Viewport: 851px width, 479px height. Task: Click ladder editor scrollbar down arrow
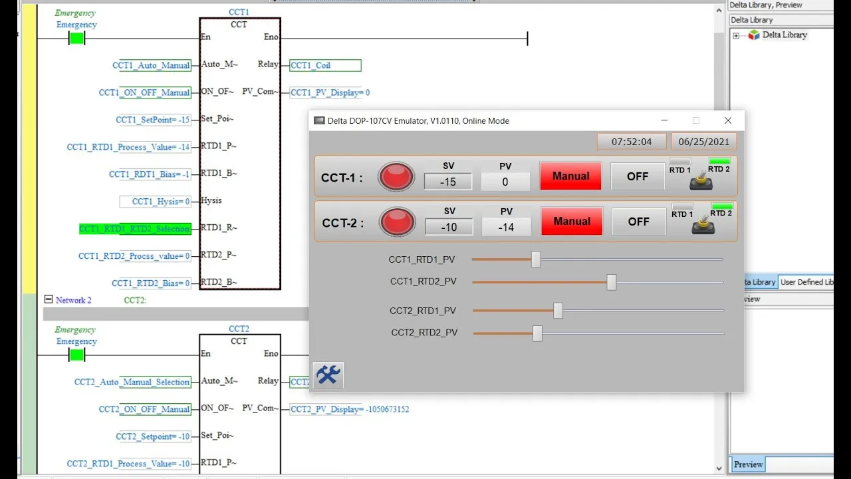(719, 468)
